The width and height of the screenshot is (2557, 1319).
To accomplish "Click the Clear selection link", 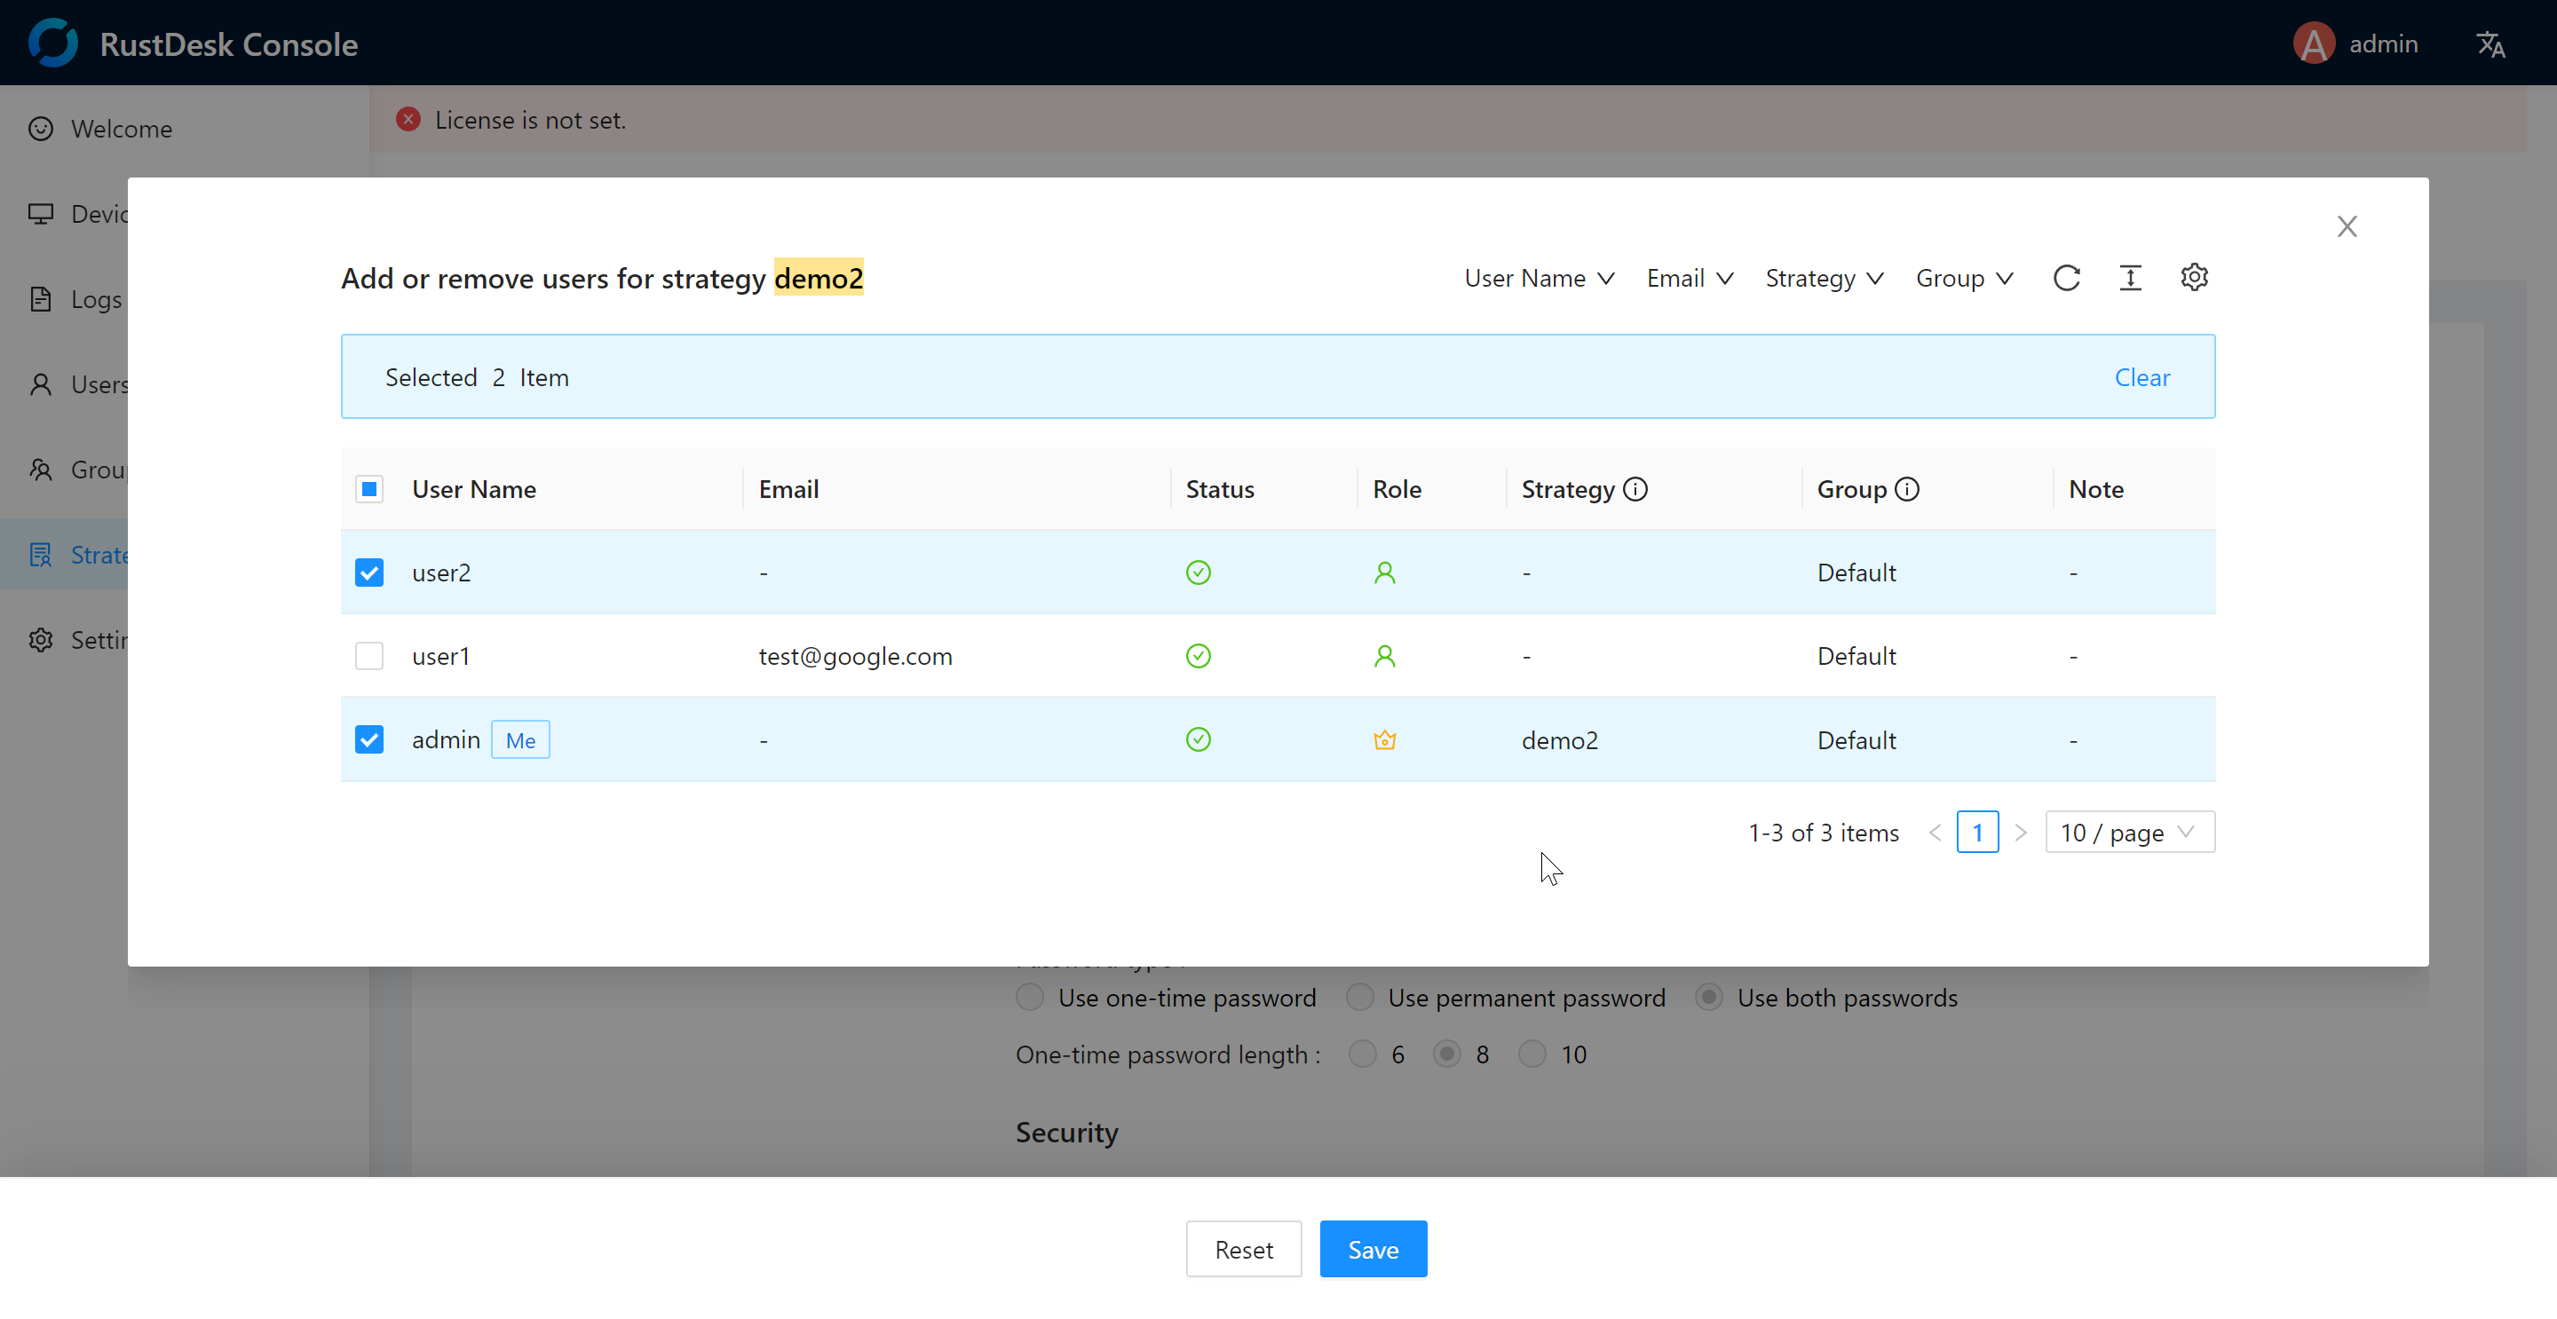I will [2141, 377].
